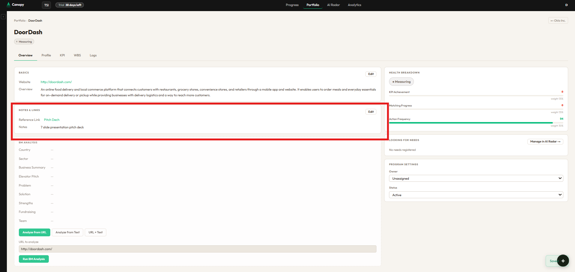575x272 pixels.
Task: Focus the URL to analyze input field
Action: point(197,249)
